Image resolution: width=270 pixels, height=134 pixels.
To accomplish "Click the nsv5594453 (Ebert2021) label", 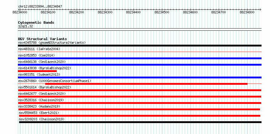I will coord(39,113).
